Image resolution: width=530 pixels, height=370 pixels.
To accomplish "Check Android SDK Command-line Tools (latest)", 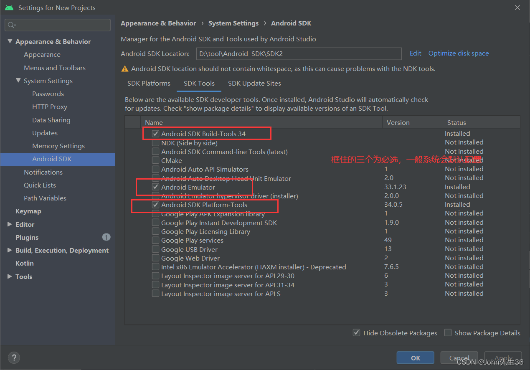I will 155,152.
